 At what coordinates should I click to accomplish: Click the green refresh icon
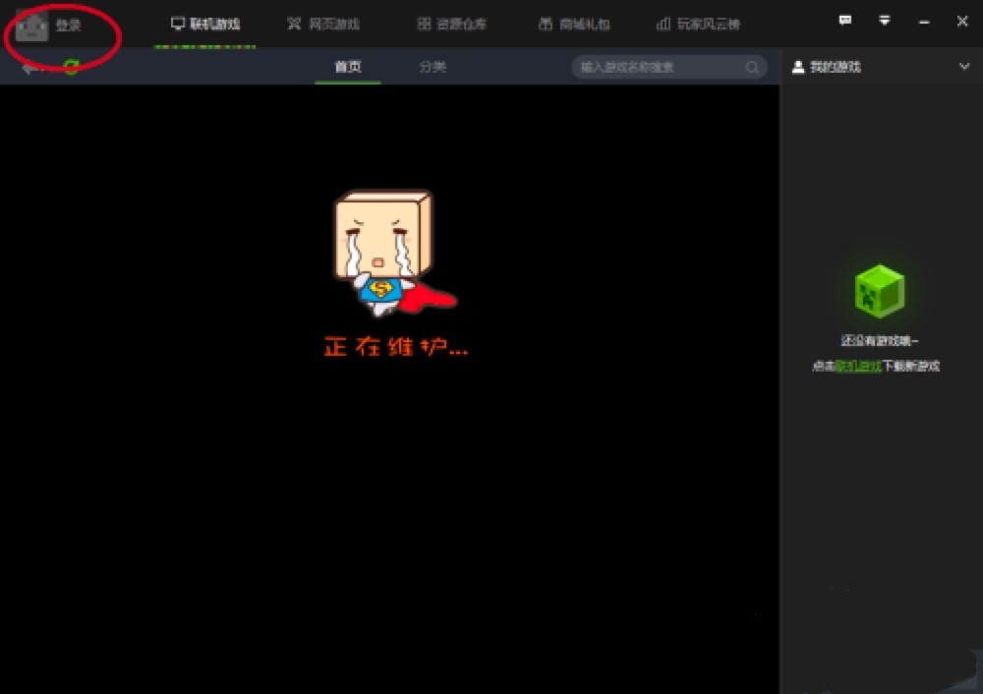[x=71, y=67]
